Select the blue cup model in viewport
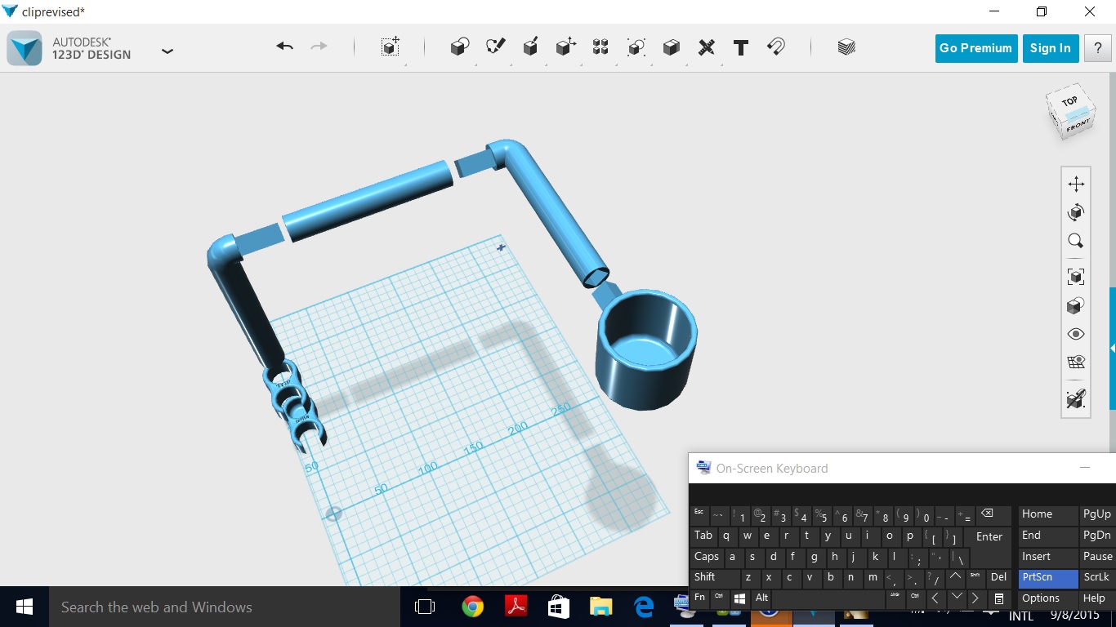The height and width of the screenshot is (627, 1116). pos(646,349)
